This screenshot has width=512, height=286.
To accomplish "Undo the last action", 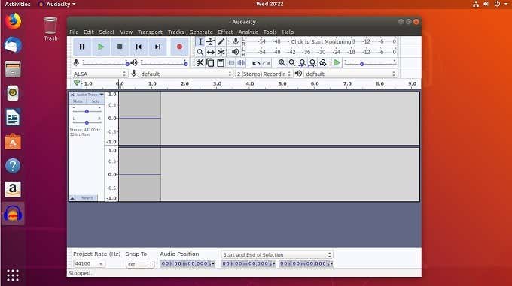I will click(x=256, y=63).
